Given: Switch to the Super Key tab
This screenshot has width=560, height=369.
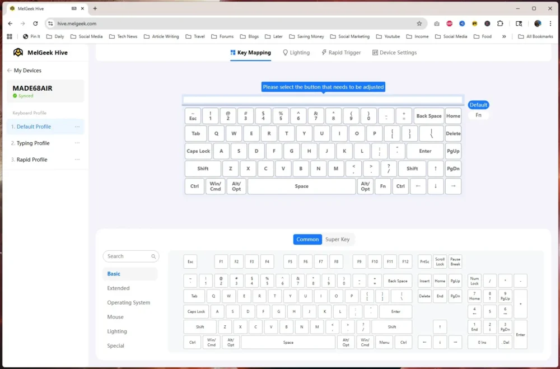Looking at the screenshot, I should pyautogui.click(x=338, y=239).
